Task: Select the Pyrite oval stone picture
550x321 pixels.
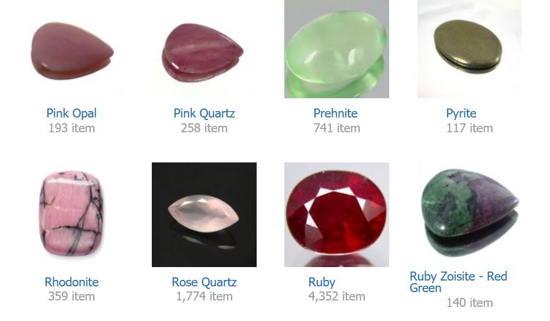Action: [x=470, y=49]
